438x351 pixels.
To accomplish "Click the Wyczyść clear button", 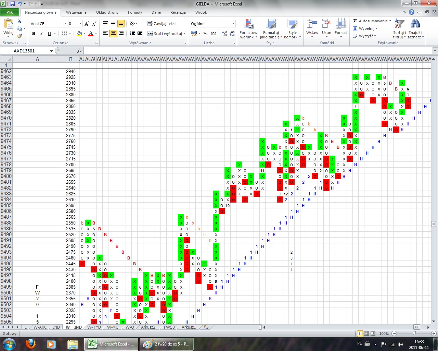I will pyautogui.click(x=365, y=36).
